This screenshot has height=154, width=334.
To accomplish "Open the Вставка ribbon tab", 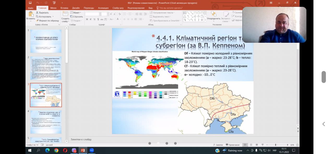I will click(64, 8).
